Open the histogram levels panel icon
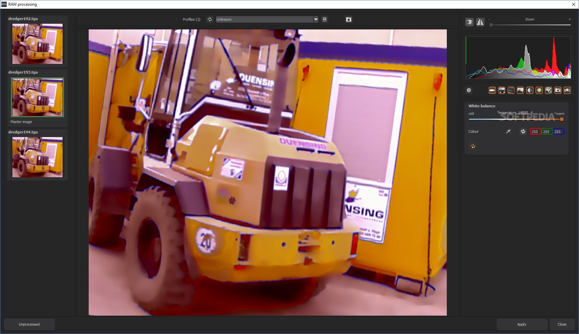The image size is (579, 334). 520,90
